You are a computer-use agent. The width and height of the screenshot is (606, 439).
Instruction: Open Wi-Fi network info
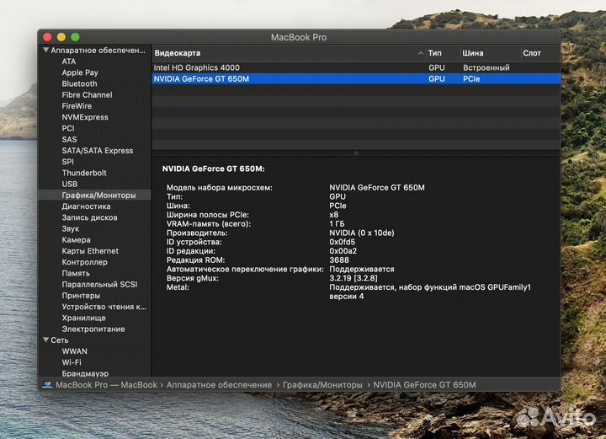click(72, 363)
